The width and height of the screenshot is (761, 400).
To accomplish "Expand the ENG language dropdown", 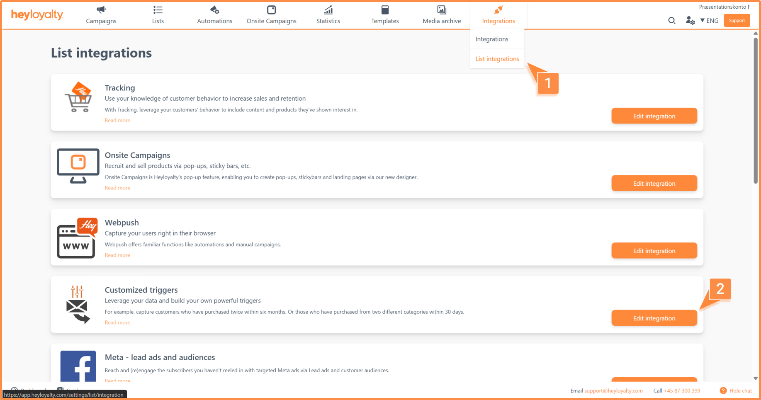I will pos(710,21).
